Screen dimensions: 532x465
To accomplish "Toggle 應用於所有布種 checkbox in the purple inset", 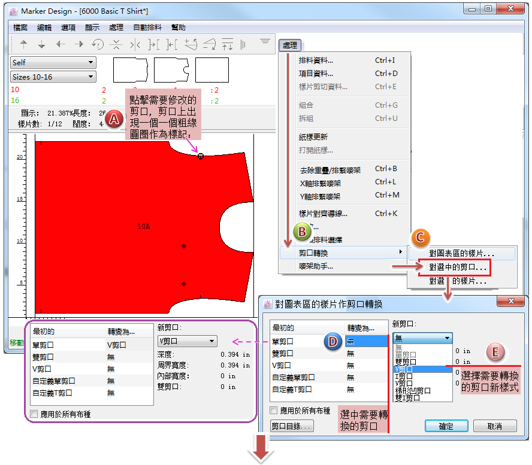I will 34,414.
